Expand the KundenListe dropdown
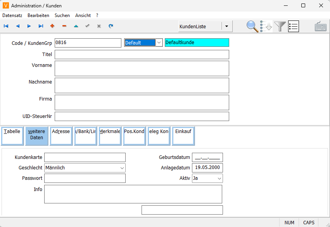 [x=226, y=27]
